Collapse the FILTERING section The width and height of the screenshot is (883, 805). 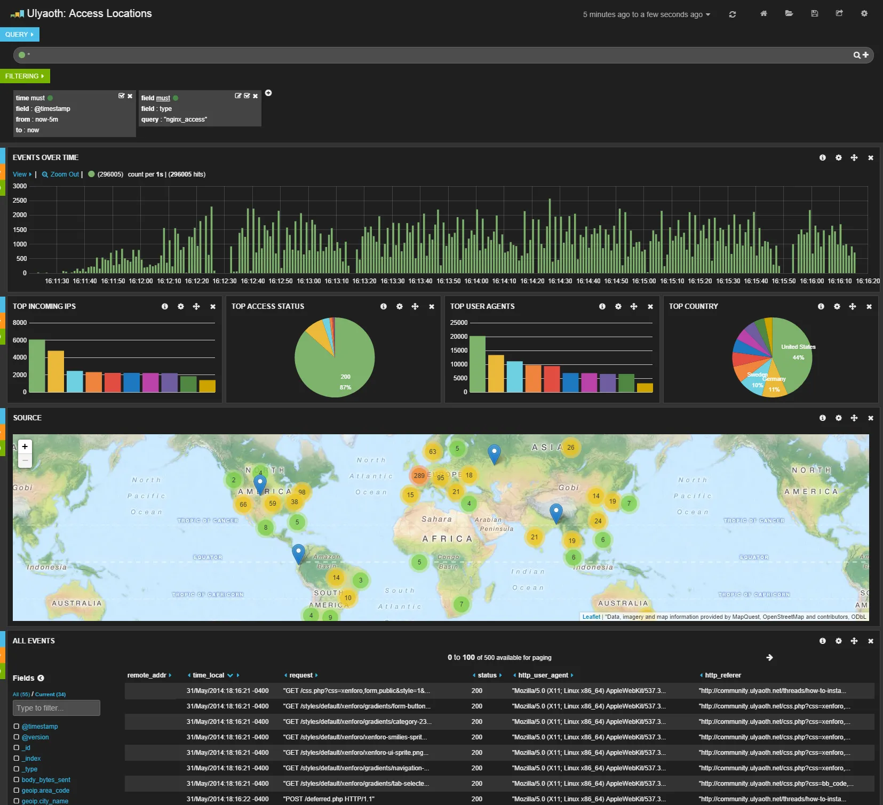tap(25, 76)
